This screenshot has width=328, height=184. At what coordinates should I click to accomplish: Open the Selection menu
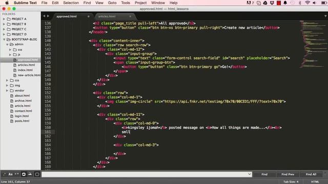click(71, 3)
